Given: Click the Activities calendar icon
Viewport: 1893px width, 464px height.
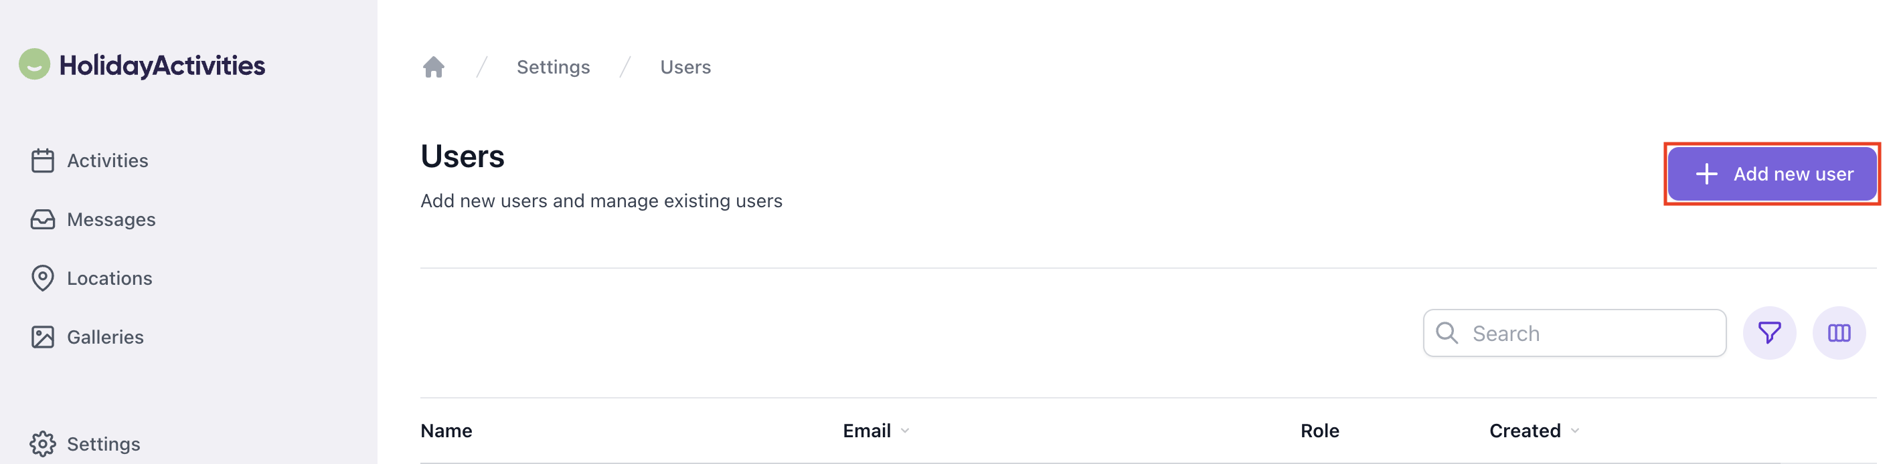Looking at the screenshot, I should (43, 160).
